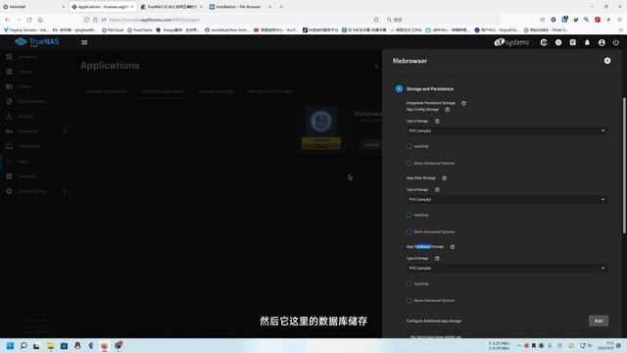Open App Config Type of Storage dropdown
627x353 pixels.
click(x=506, y=130)
